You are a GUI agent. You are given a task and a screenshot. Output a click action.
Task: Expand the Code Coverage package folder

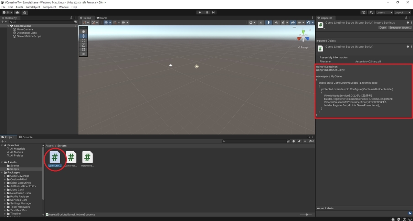tap(5, 176)
